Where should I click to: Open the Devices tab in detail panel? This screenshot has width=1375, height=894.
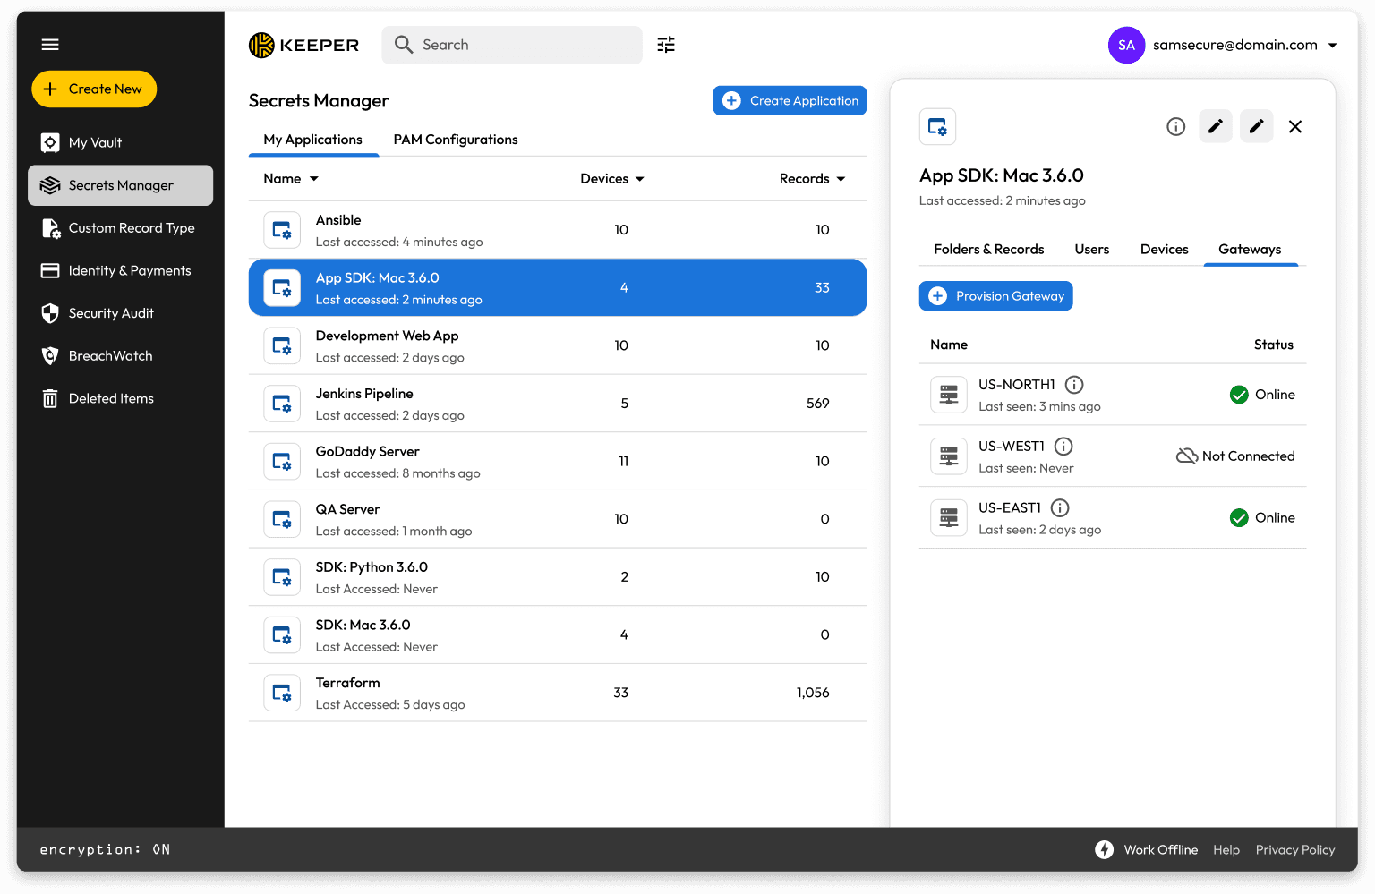(1165, 250)
